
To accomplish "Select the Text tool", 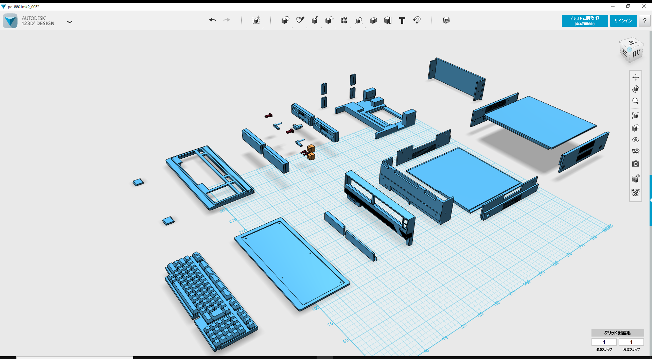I will 402,20.
